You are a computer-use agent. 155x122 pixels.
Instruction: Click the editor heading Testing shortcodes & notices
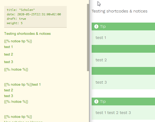coord(27,33)
